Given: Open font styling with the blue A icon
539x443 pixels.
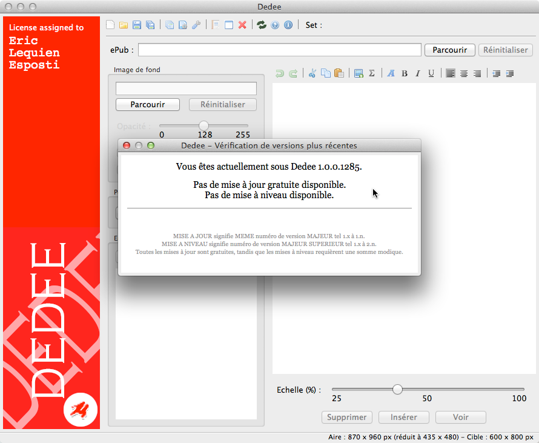Looking at the screenshot, I should tap(391, 73).
